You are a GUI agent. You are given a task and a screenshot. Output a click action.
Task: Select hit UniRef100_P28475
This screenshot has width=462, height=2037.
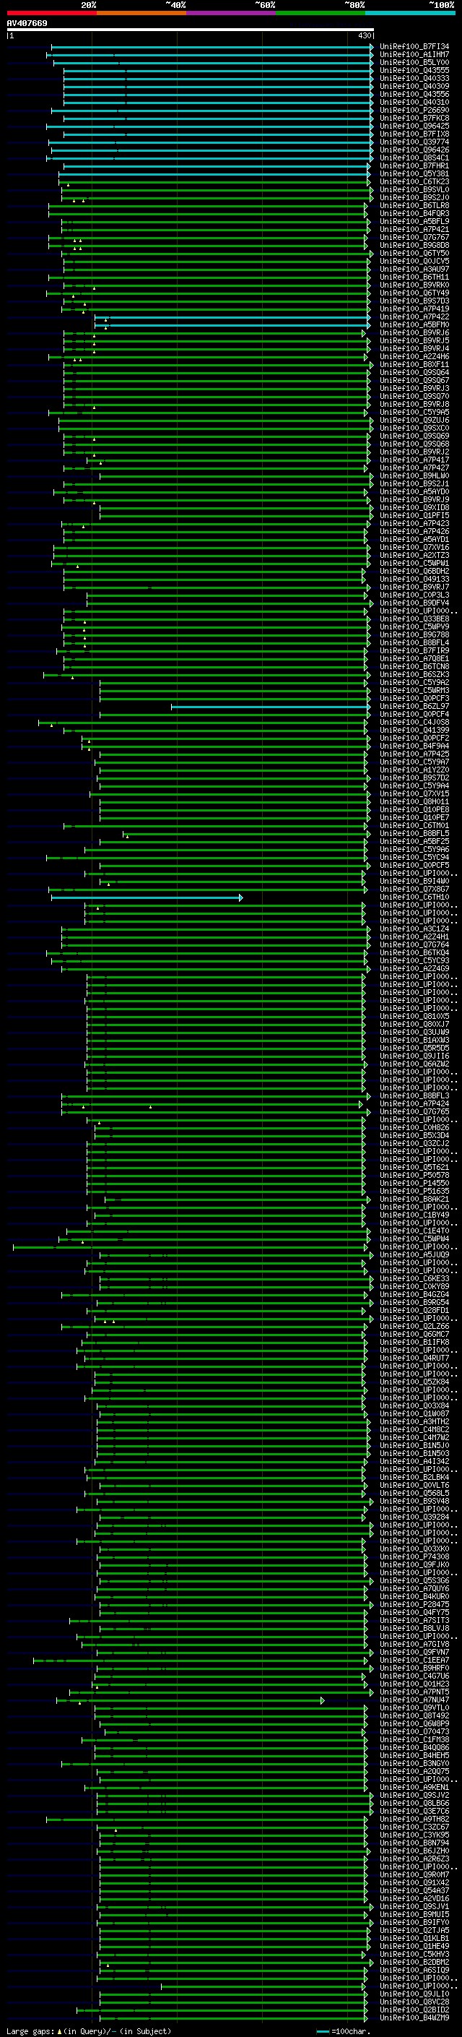[414, 1604]
